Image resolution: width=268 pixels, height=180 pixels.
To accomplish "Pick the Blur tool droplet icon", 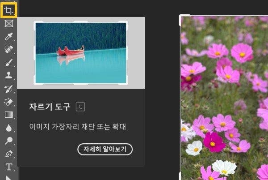I will pos(9,128).
